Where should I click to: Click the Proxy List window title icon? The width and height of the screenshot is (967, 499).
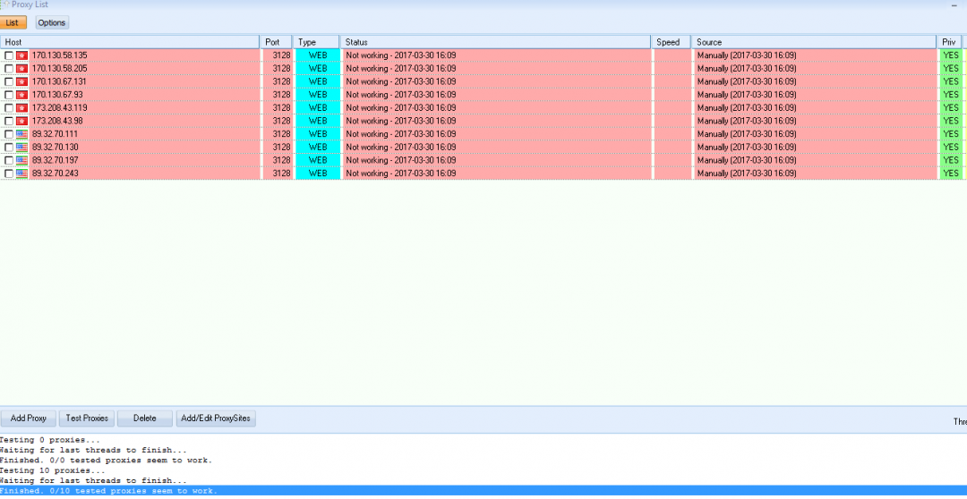[4, 4]
